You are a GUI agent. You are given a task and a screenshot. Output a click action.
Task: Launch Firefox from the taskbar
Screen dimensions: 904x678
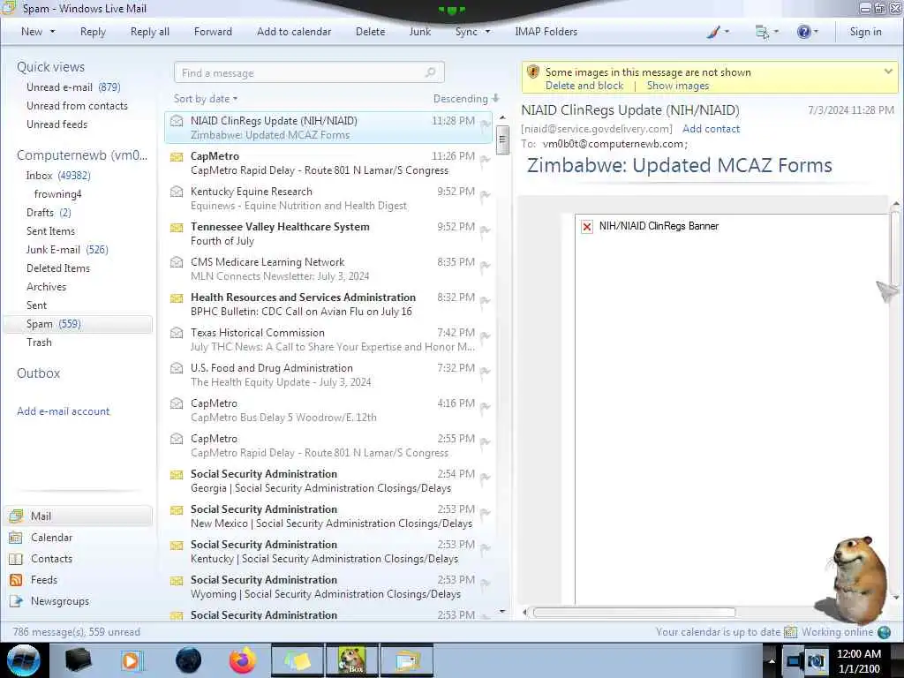point(242,660)
